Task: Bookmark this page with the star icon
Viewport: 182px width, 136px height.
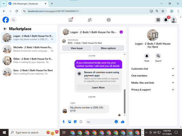Action: (x=163, y=11)
